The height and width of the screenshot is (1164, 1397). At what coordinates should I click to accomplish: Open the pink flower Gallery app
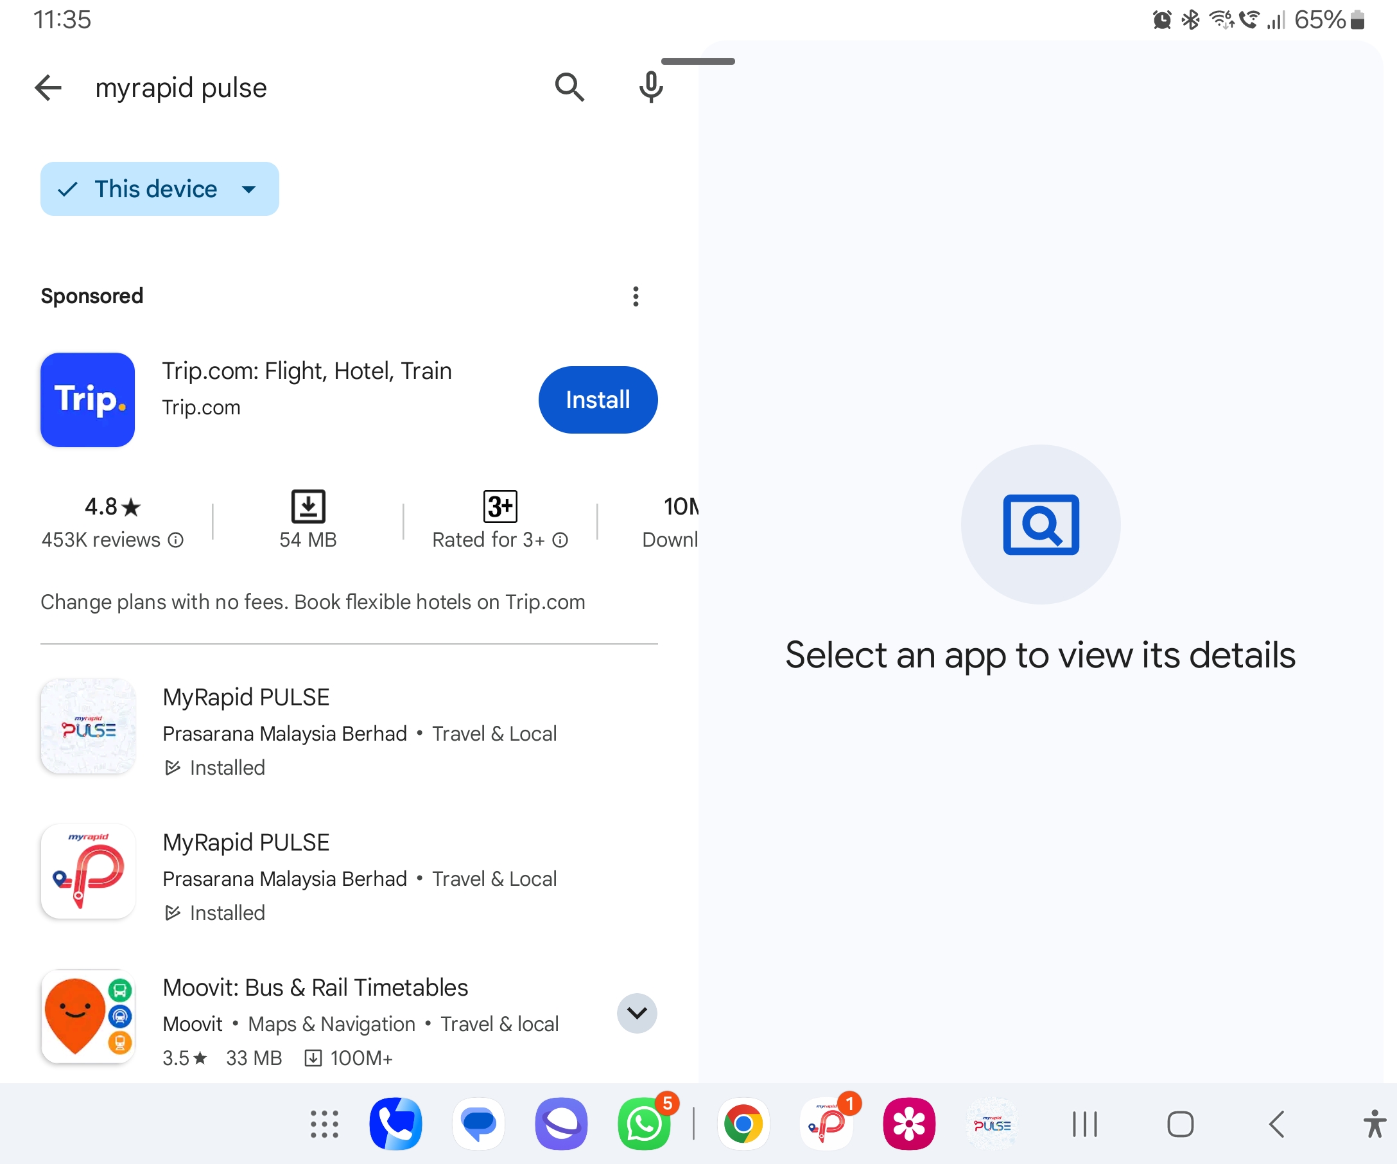pyautogui.click(x=908, y=1124)
